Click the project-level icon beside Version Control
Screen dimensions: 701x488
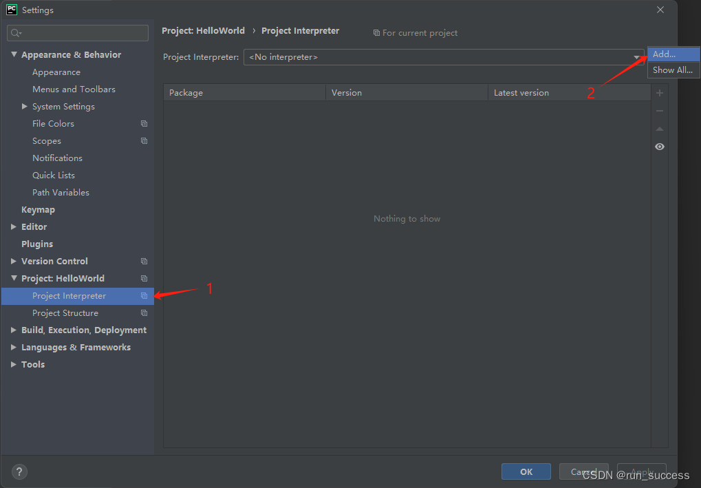144,262
